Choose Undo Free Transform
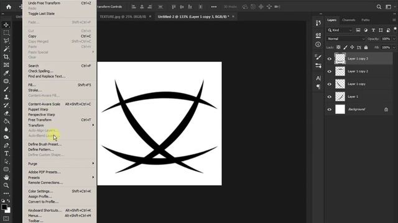The width and height of the screenshot is (398, 223). coord(60,3)
